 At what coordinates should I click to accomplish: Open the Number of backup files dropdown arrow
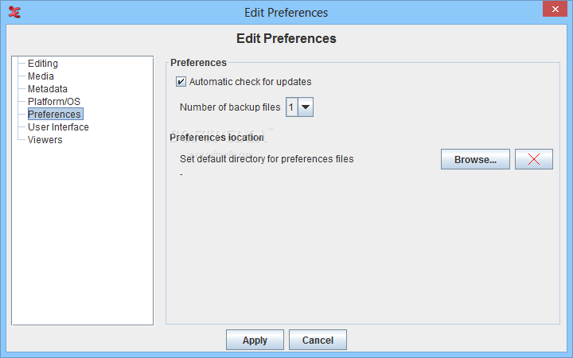(306, 107)
